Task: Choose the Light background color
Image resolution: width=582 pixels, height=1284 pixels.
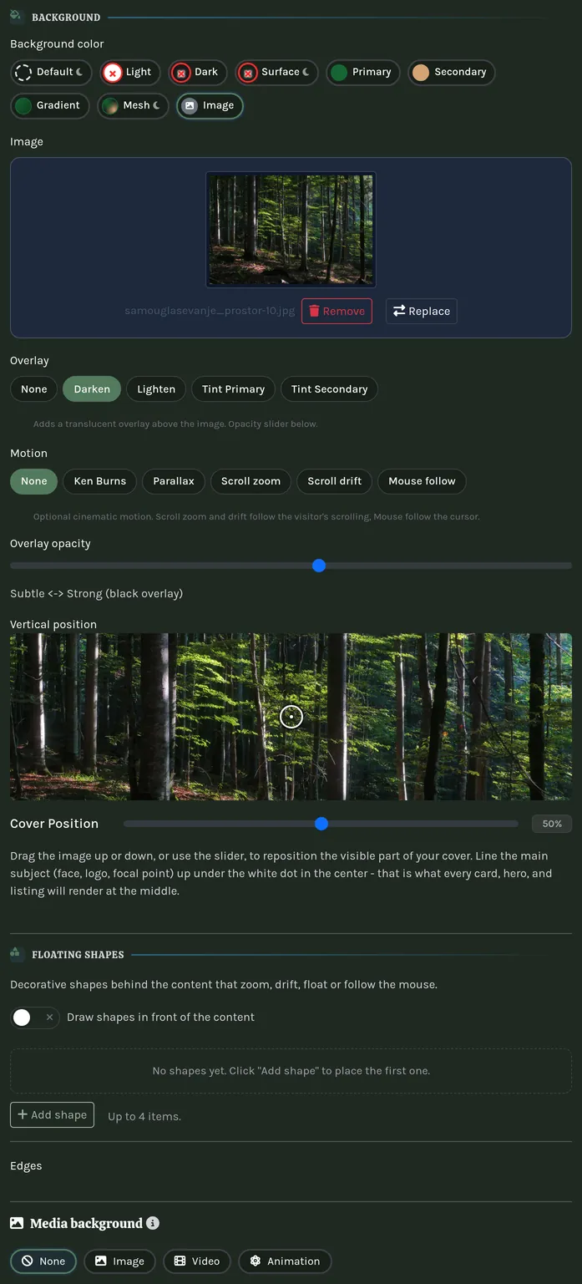Action: [129, 72]
